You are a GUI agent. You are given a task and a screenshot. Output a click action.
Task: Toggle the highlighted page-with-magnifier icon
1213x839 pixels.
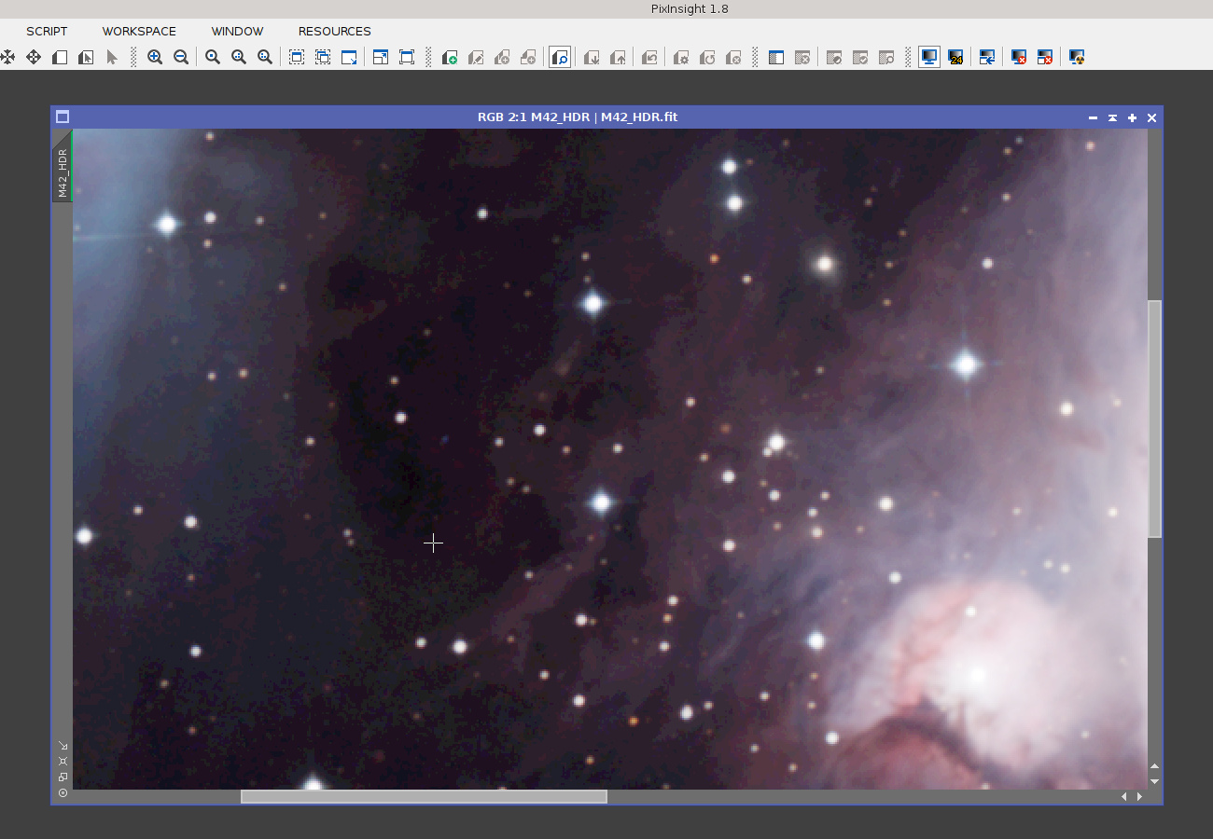point(560,57)
